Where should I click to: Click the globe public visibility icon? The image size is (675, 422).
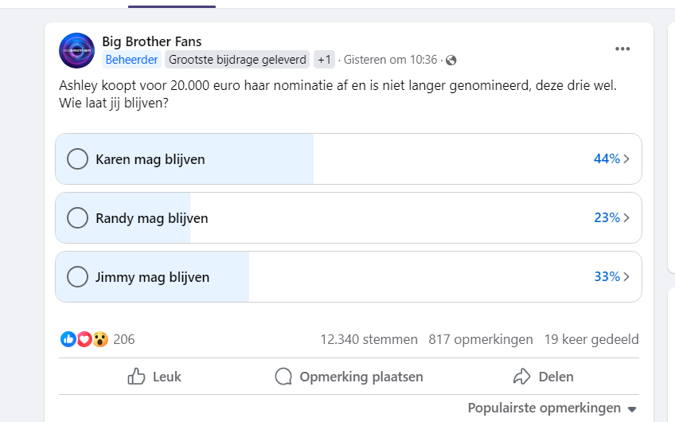point(451,60)
